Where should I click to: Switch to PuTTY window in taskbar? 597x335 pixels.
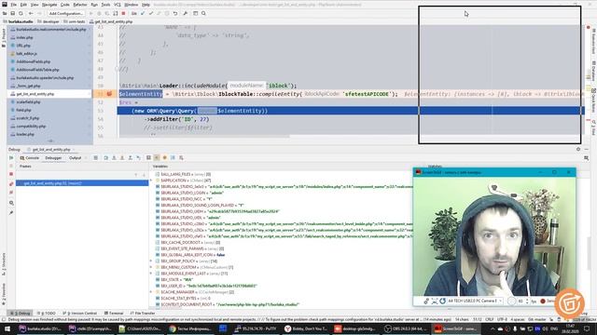(x=256, y=328)
